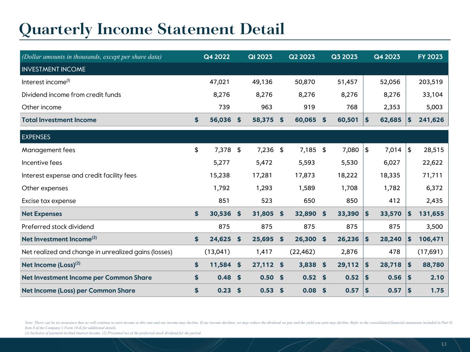Click the INVESTMENT INCOME section header
This screenshot has width=470, height=352.
54,69
